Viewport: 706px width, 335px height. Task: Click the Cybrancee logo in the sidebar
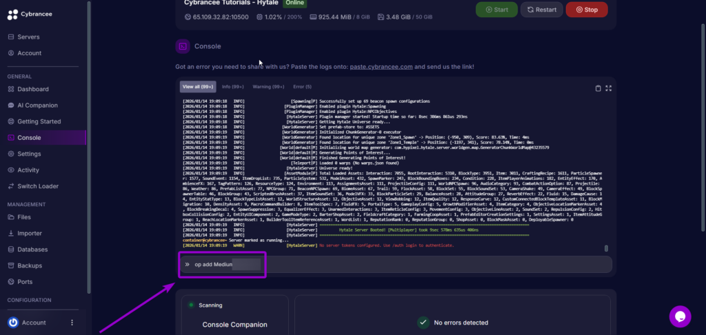(30, 14)
